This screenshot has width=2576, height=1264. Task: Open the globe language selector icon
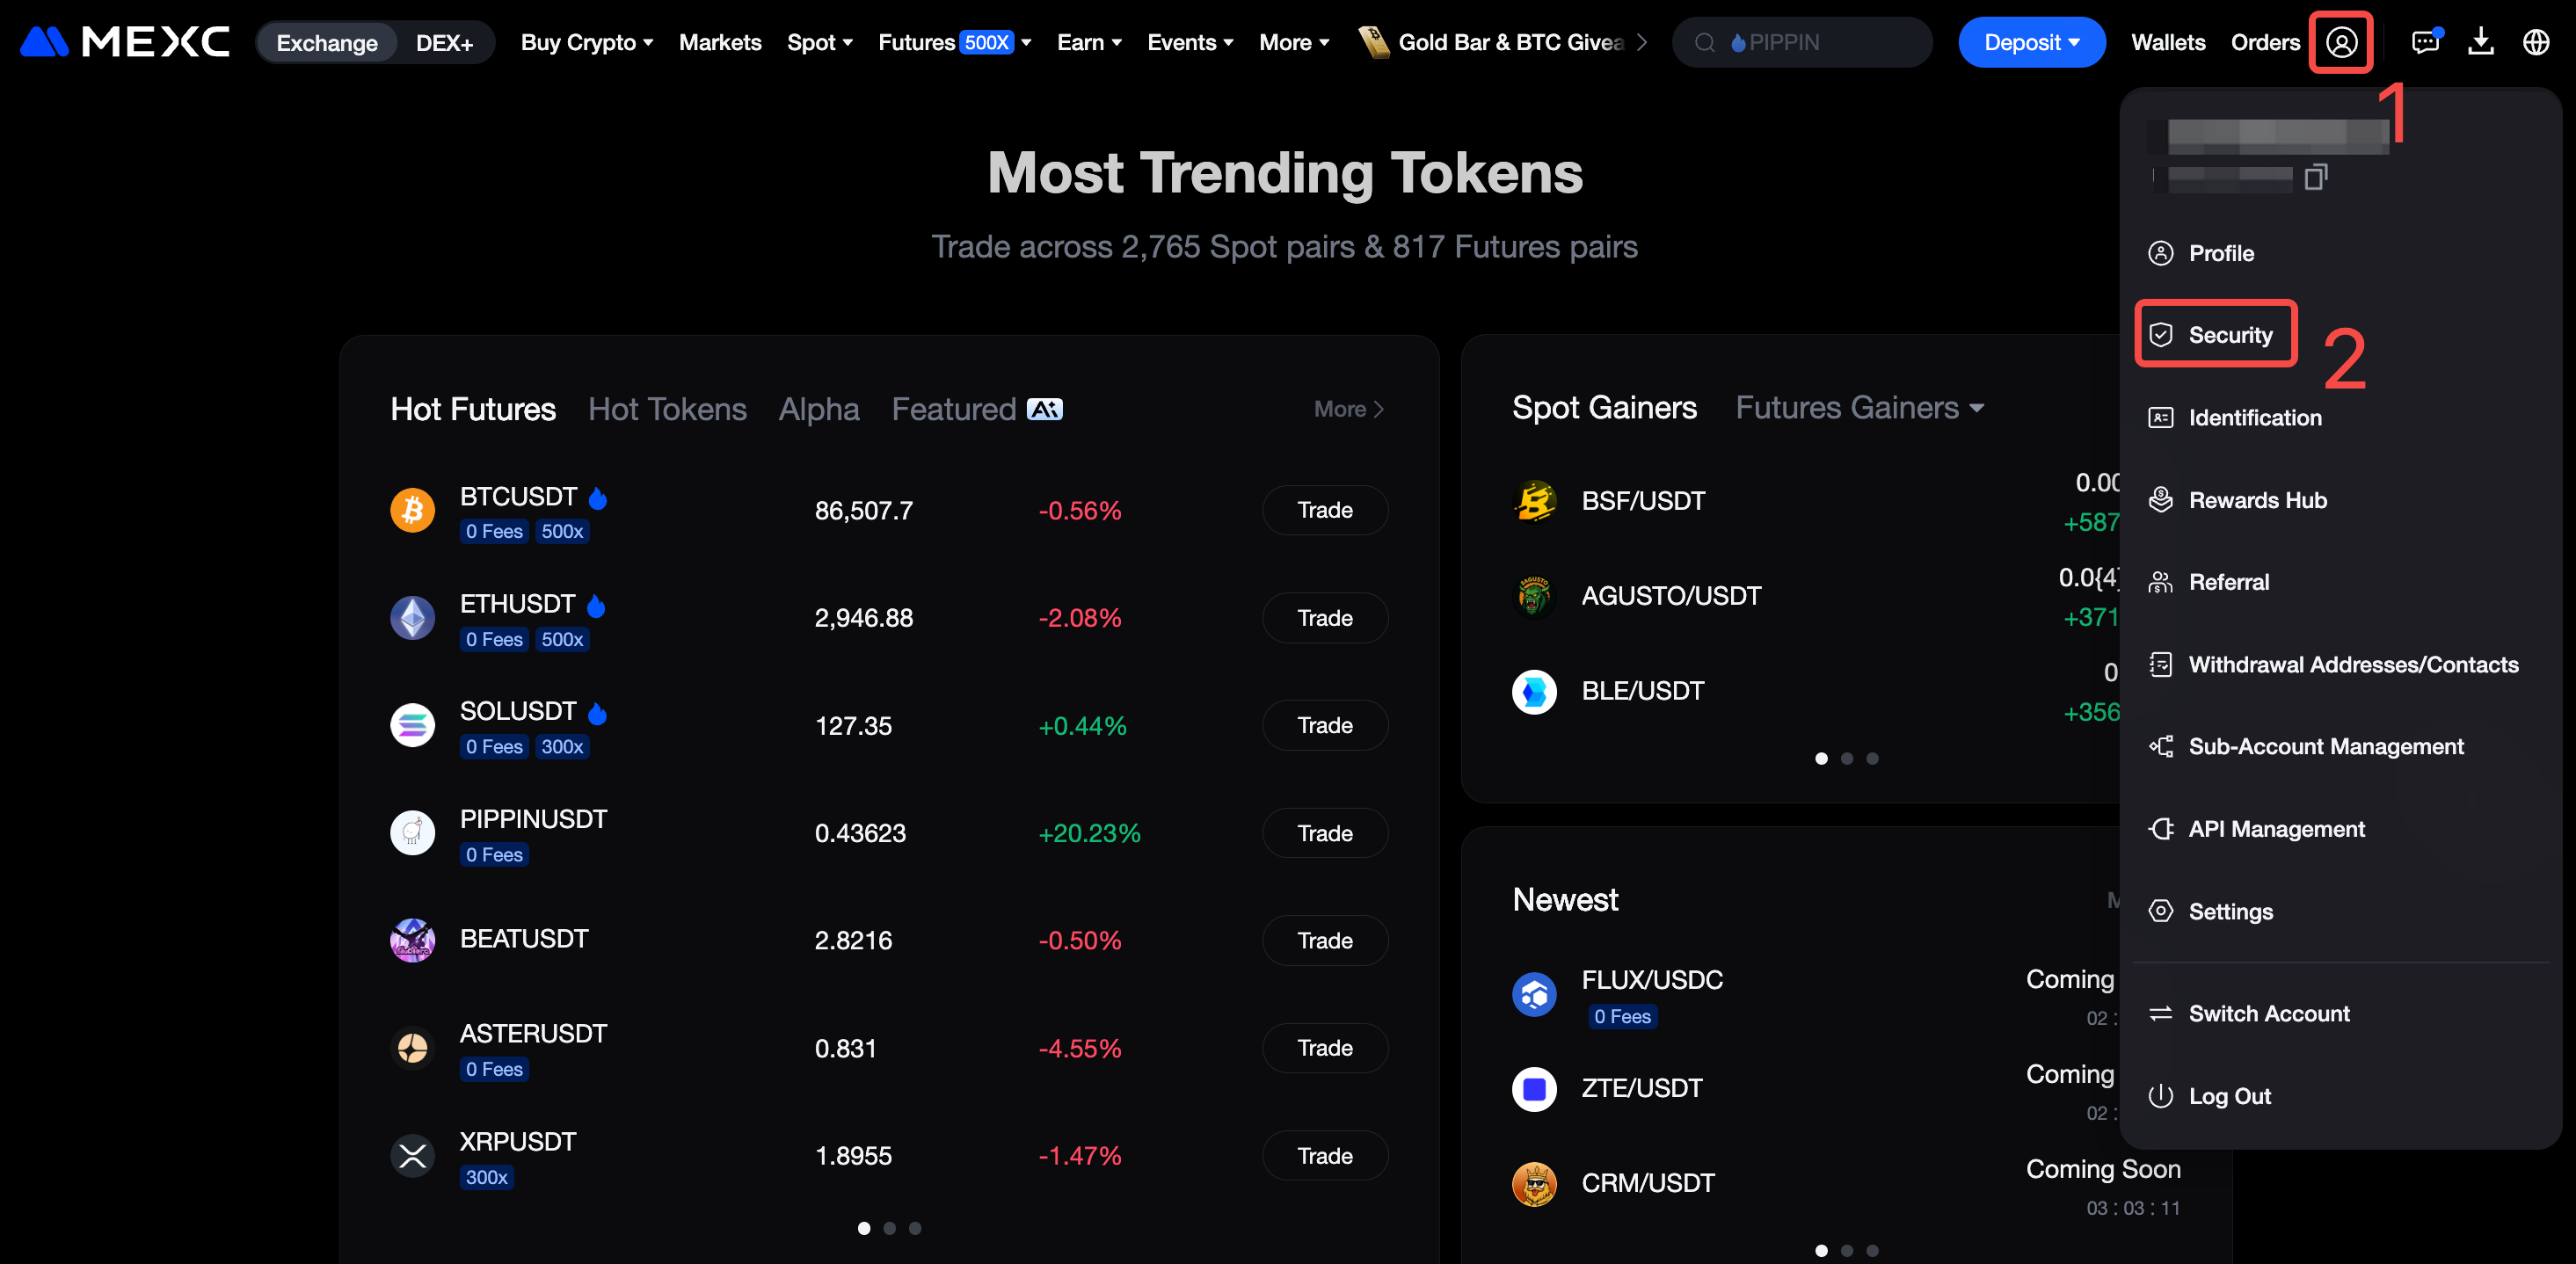[2536, 42]
